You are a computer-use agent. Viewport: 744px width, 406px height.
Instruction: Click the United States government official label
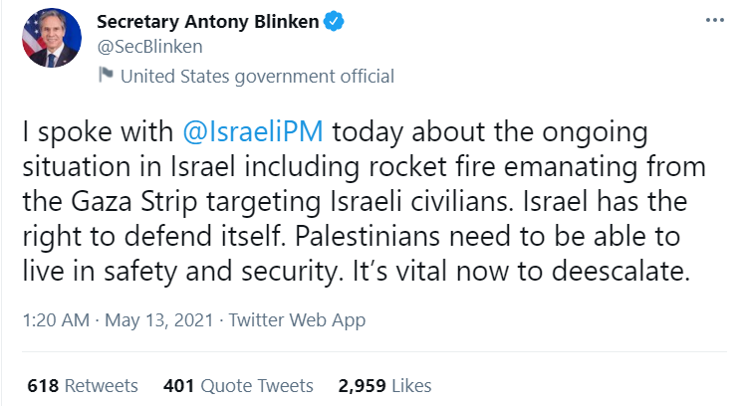(x=256, y=77)
